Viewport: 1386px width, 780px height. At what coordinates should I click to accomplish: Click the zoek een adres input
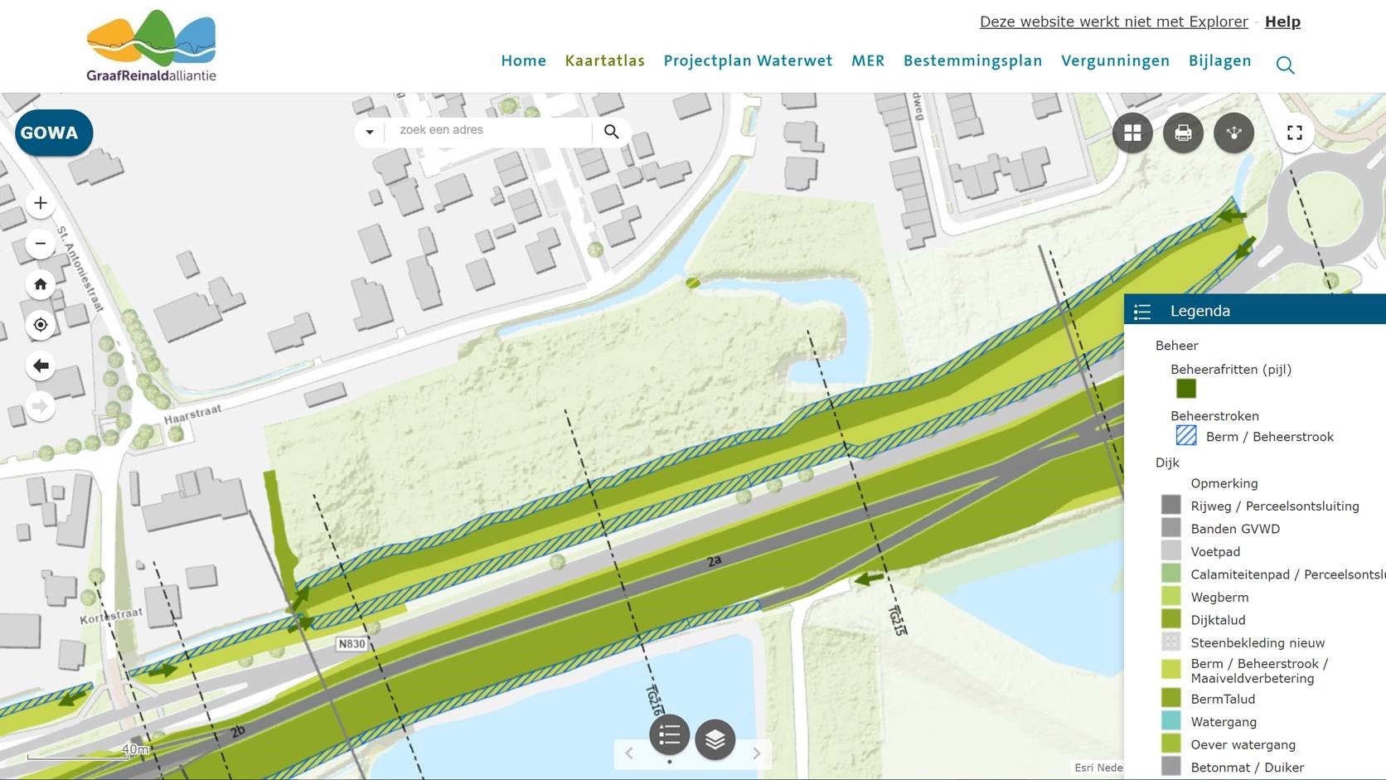tap(489, 130)
